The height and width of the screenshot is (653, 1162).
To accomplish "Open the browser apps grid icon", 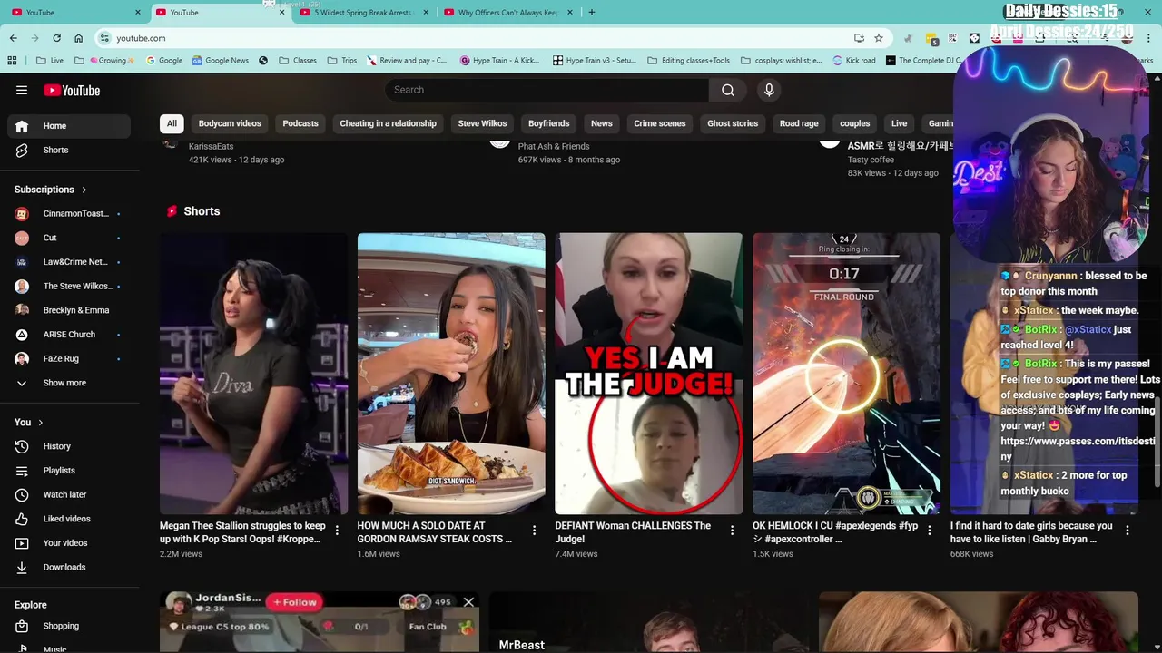I will click(x=12, y=61).
